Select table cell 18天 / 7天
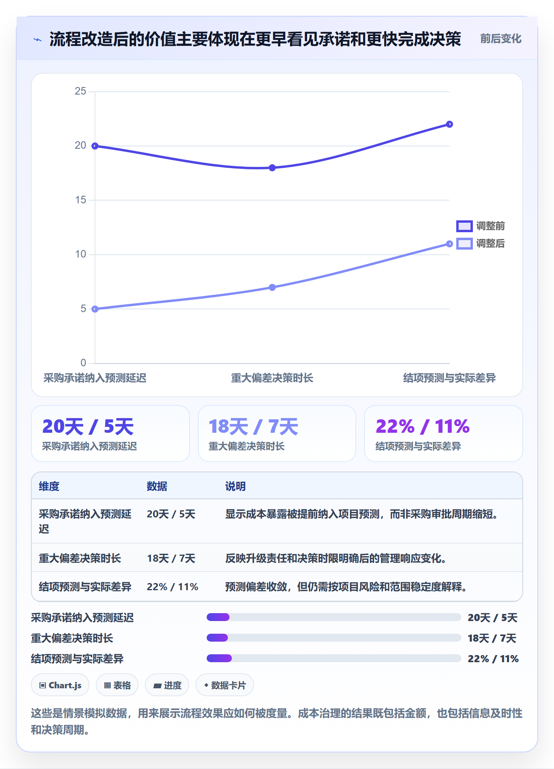The width and height of the screenshot is (554, 769). tap(171, 558)
